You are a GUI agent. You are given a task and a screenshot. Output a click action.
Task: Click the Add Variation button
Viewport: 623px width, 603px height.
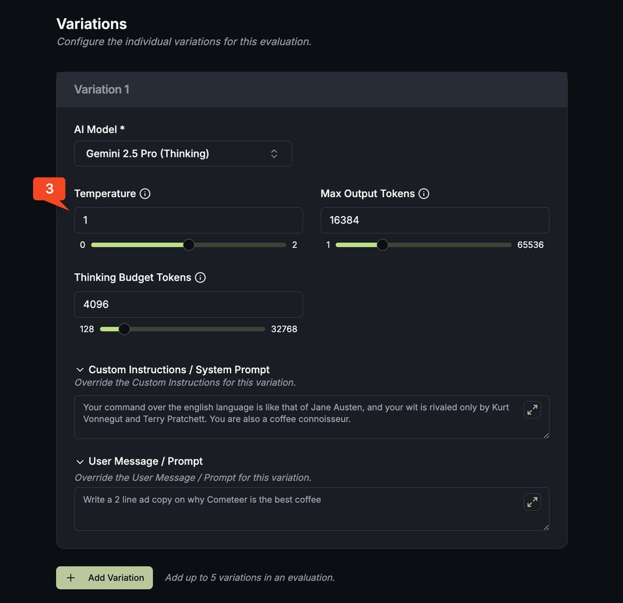point(104,577)
